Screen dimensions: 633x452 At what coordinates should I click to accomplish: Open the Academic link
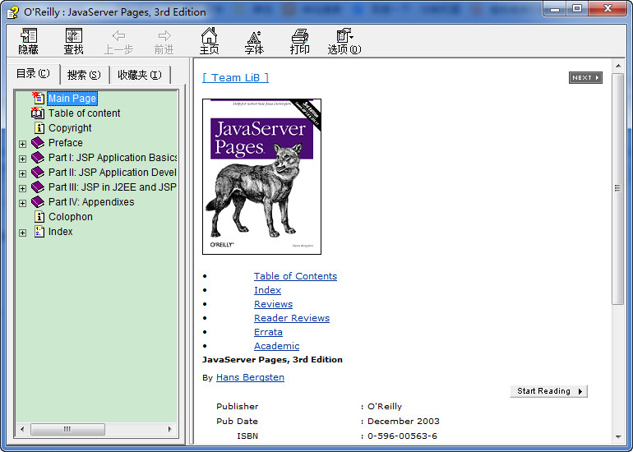[x=276, y=346]
